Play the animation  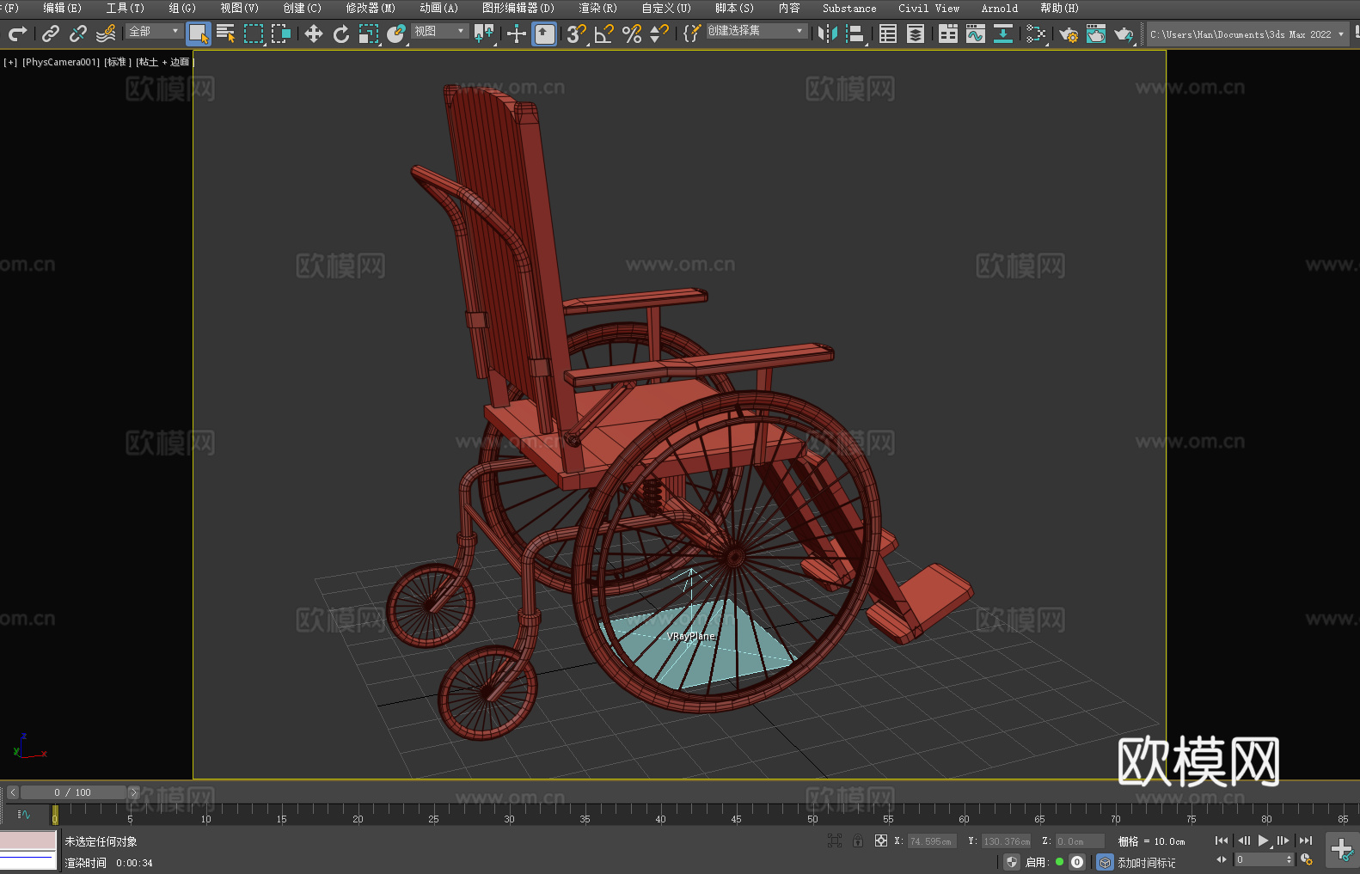[1264, 840]
